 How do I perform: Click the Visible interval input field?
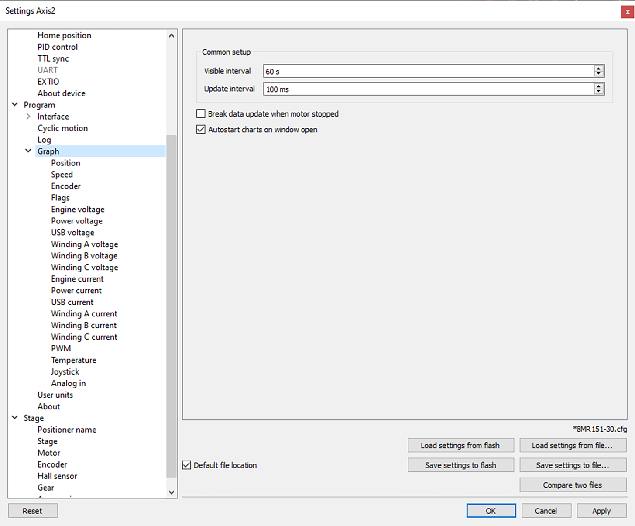click(428, 71)
